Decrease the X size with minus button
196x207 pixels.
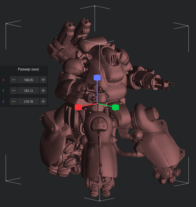click(13, 80)
